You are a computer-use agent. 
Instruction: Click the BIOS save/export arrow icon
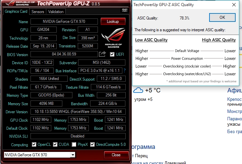102,54
